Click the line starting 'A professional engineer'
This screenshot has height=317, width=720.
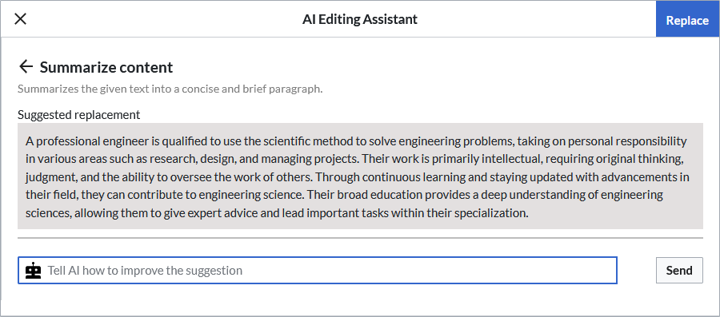pos(356,141)
